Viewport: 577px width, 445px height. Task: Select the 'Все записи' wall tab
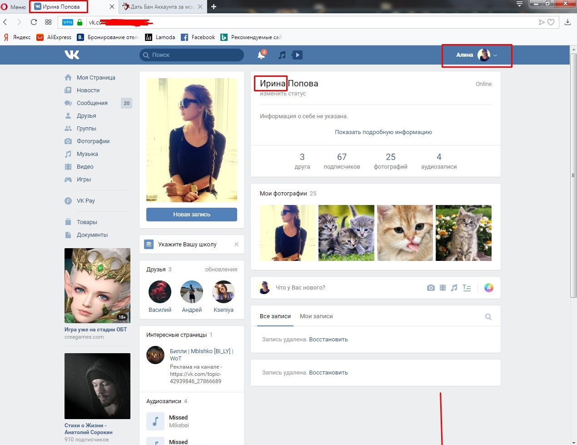275,316
